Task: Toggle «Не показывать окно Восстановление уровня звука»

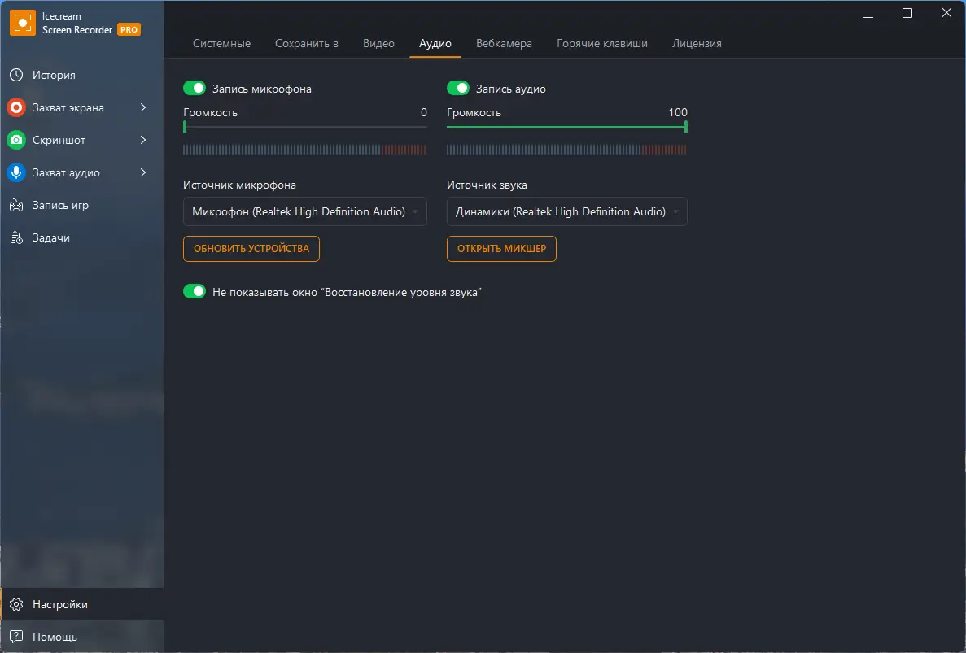Action: 195,291
